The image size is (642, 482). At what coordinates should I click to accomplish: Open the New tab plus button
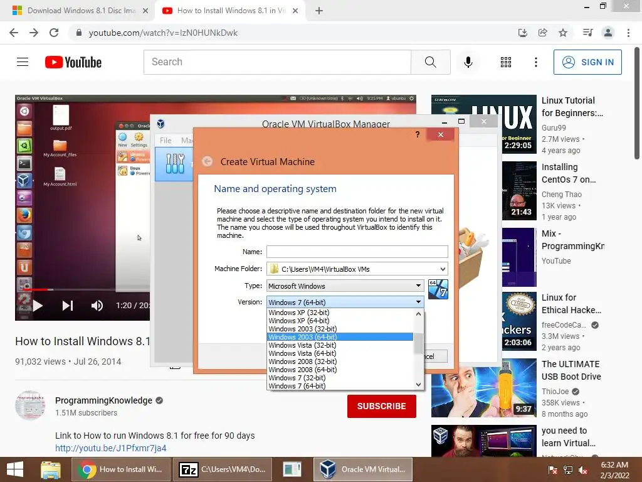pos(319,11)
